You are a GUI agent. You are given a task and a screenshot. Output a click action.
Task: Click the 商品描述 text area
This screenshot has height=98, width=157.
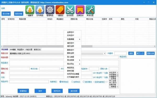[x=64, y=63]
